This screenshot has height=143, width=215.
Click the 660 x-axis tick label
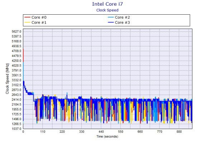(140, 132)
